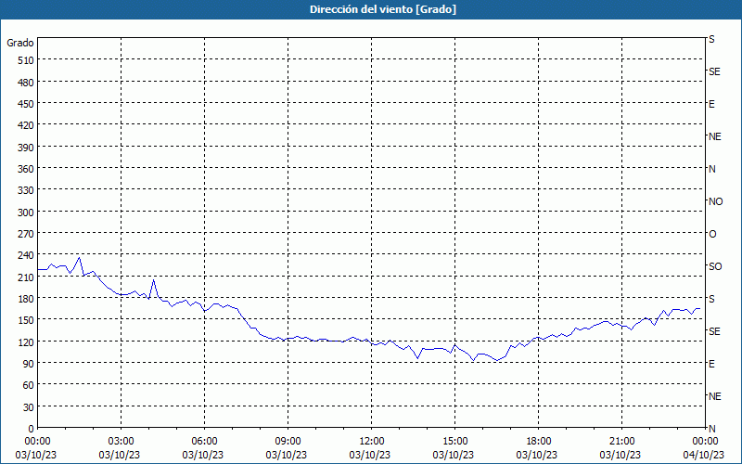The image size is (742, 464).
Task: Select the 06:00 time axis label
Action: tap(204, 442)
